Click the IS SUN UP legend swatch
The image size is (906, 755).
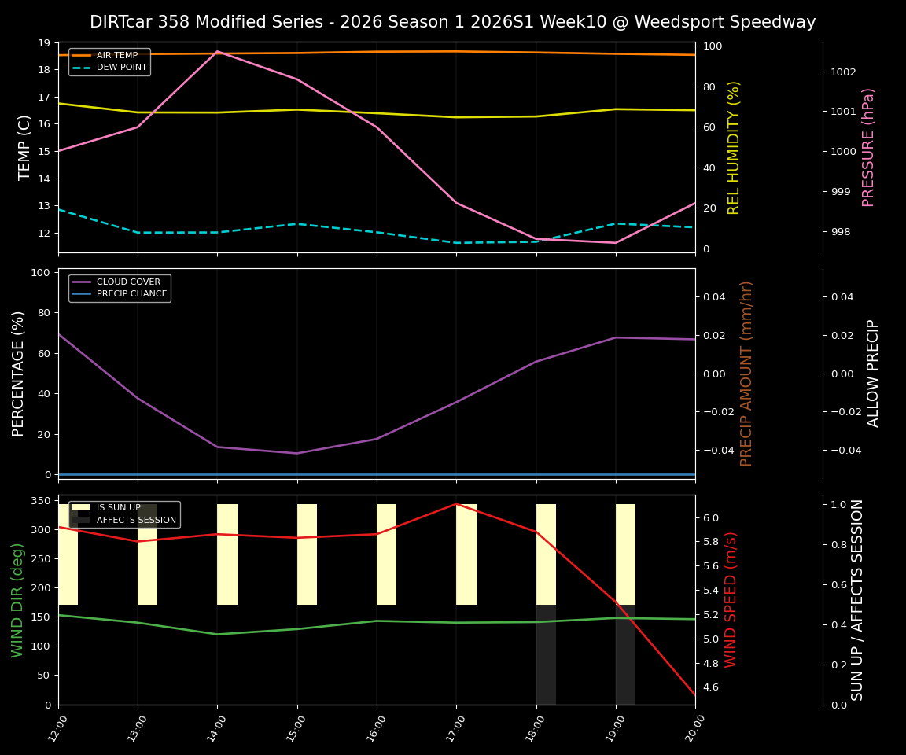click(x=81, y=507)
